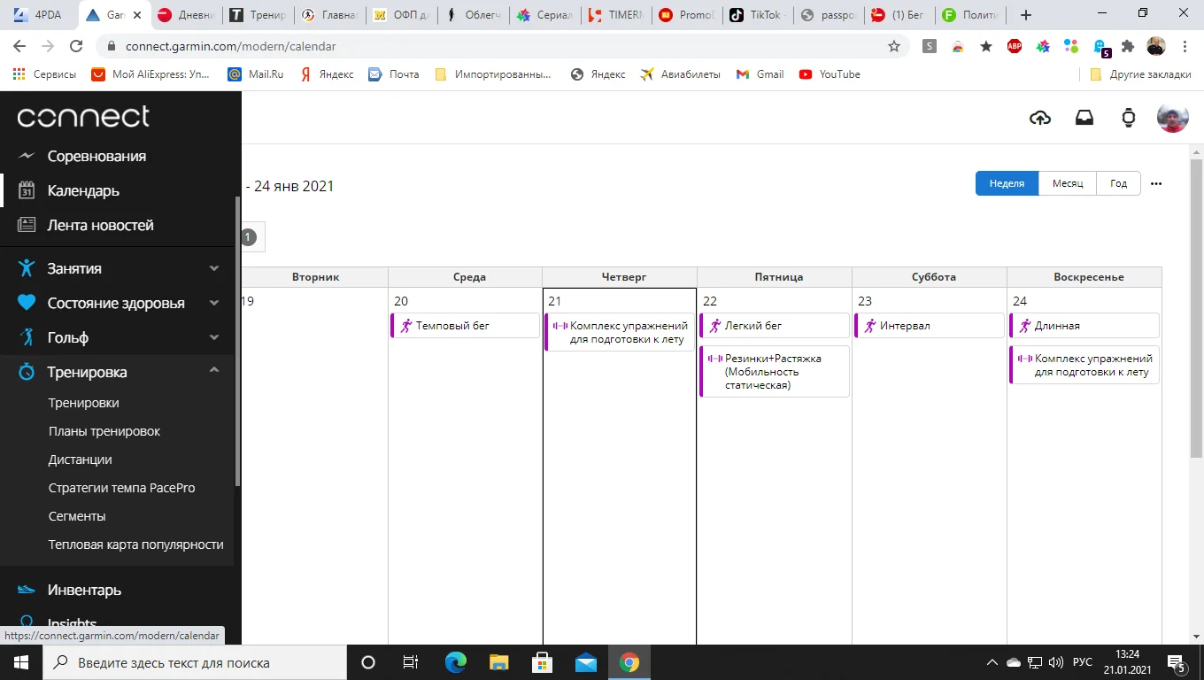Image resolution: width=1204 pixels, height=680 pixels.
Task: Open the Mail app from the taskbar
Action: pyautogui.click(x=585, y=662)
